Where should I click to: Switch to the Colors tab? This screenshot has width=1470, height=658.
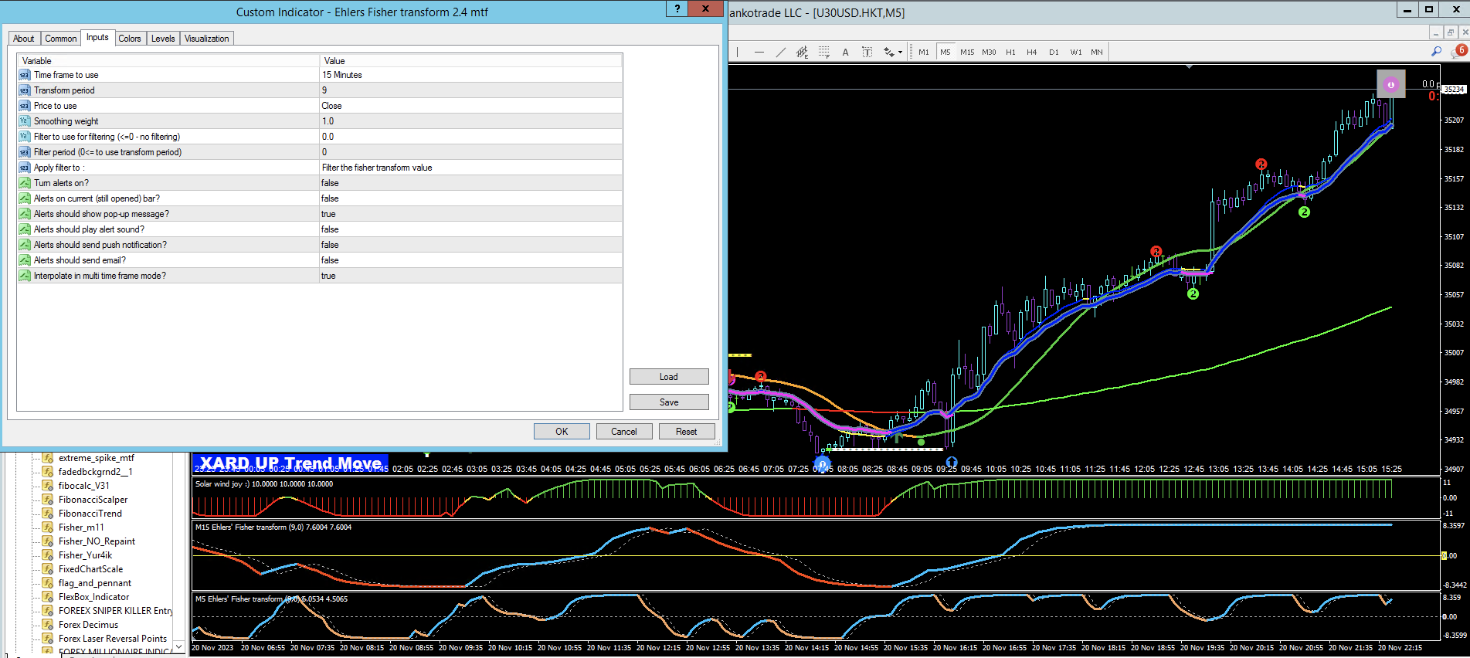pos(129,39)
